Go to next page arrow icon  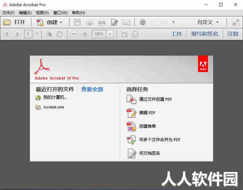(x=17, y=34)
